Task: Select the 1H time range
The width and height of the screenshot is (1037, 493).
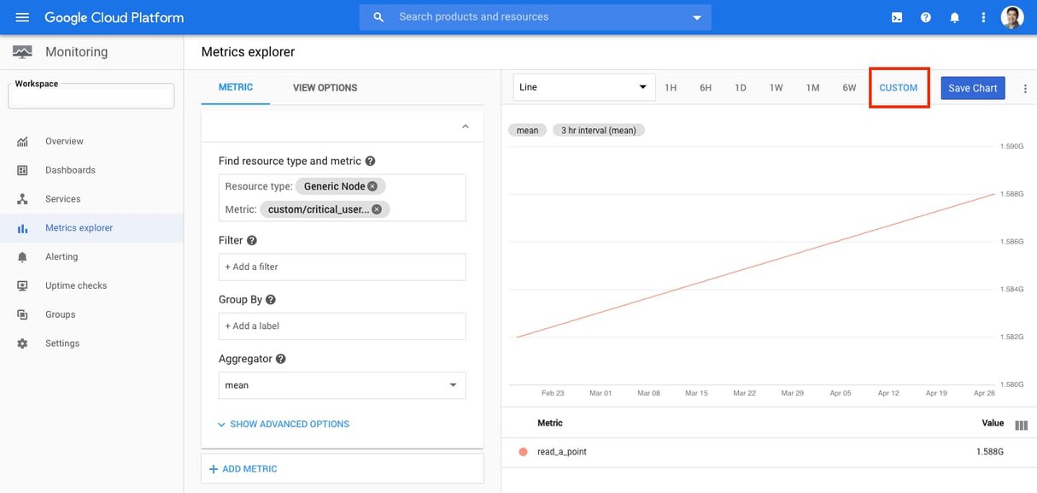Action: coord(671,88)
